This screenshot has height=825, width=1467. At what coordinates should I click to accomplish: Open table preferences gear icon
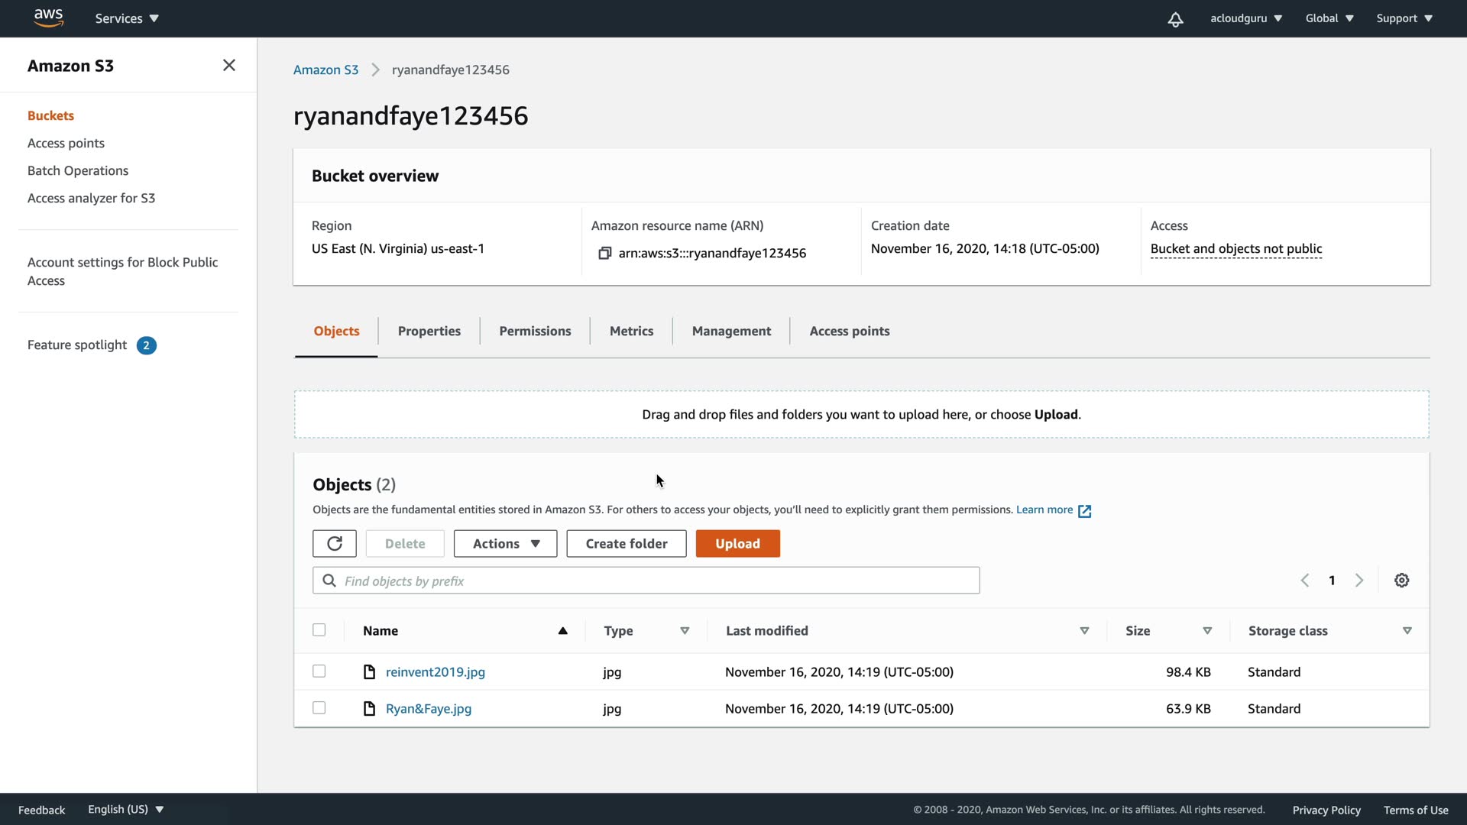[1401, 581]
